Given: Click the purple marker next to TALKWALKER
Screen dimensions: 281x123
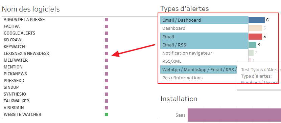Looking at the screenshot, I should pyautogui.click(x=107, y=101).
